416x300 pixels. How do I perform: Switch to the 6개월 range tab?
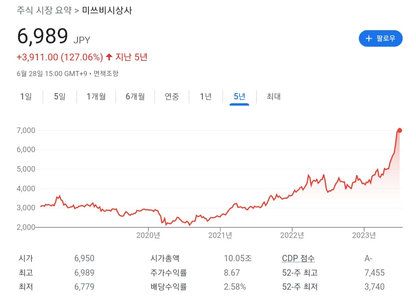click(135, 96)
